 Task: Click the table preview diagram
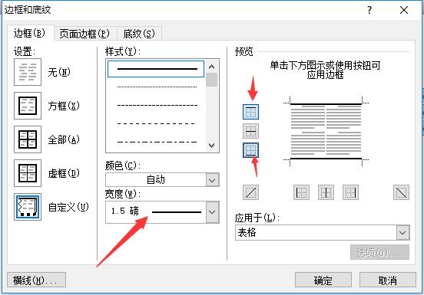[326, 131]
